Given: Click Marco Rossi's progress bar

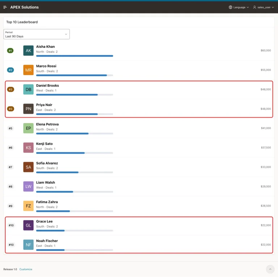Looking at the screenshot, I should click(x=75, y=75).
